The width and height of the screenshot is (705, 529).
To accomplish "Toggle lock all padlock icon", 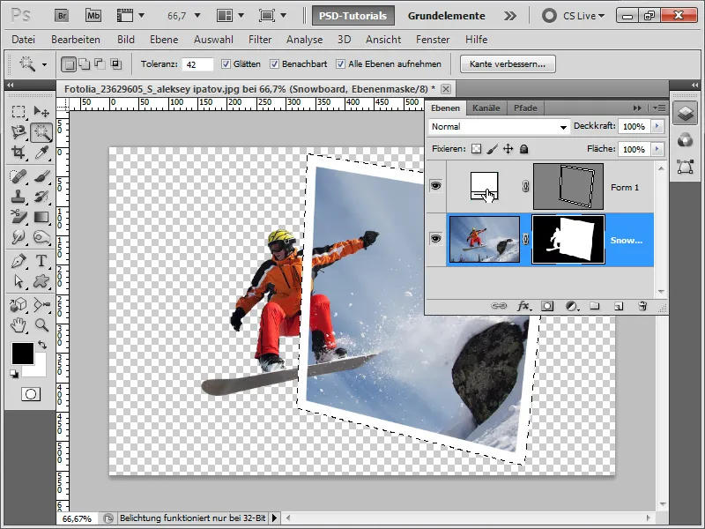I will click(x=523, y=149).
